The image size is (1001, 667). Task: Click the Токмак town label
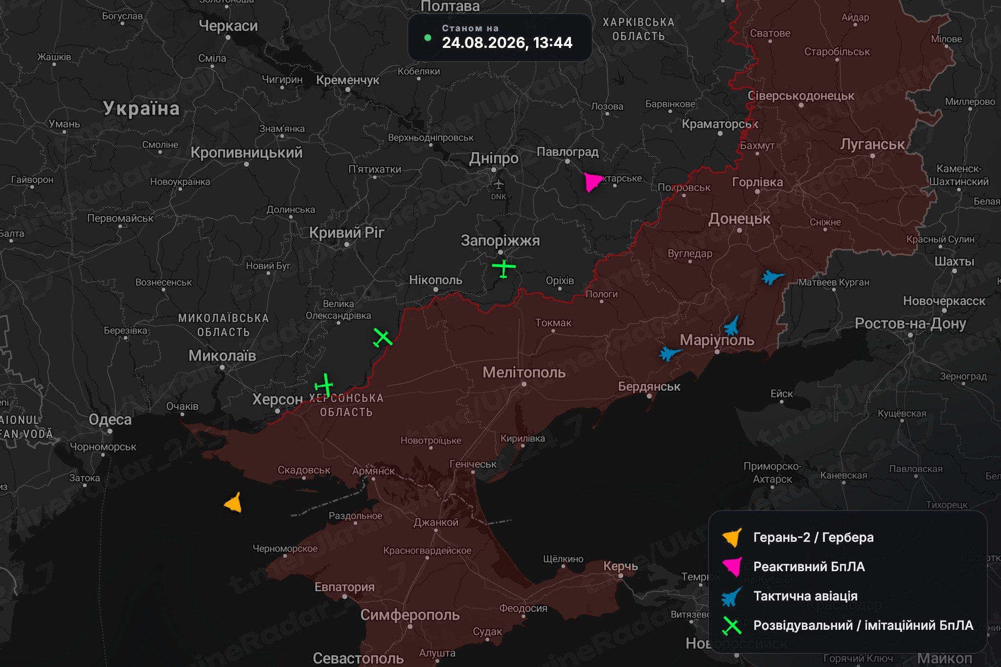553,323
